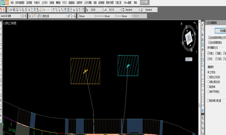Click the Copy icon in the standard toolbar
The height and width of the screenshot is (135, 226).
(32, 10)
